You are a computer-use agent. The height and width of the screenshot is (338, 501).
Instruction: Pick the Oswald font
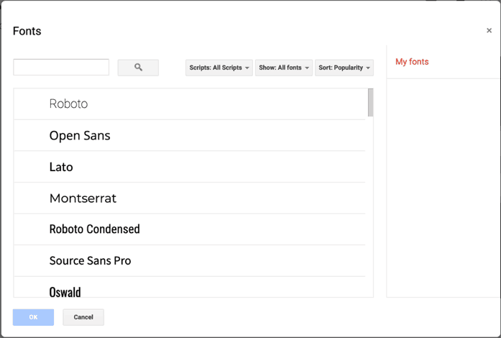click(190, 287)
